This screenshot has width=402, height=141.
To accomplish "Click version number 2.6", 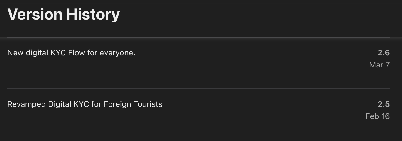I will (384, 53).
